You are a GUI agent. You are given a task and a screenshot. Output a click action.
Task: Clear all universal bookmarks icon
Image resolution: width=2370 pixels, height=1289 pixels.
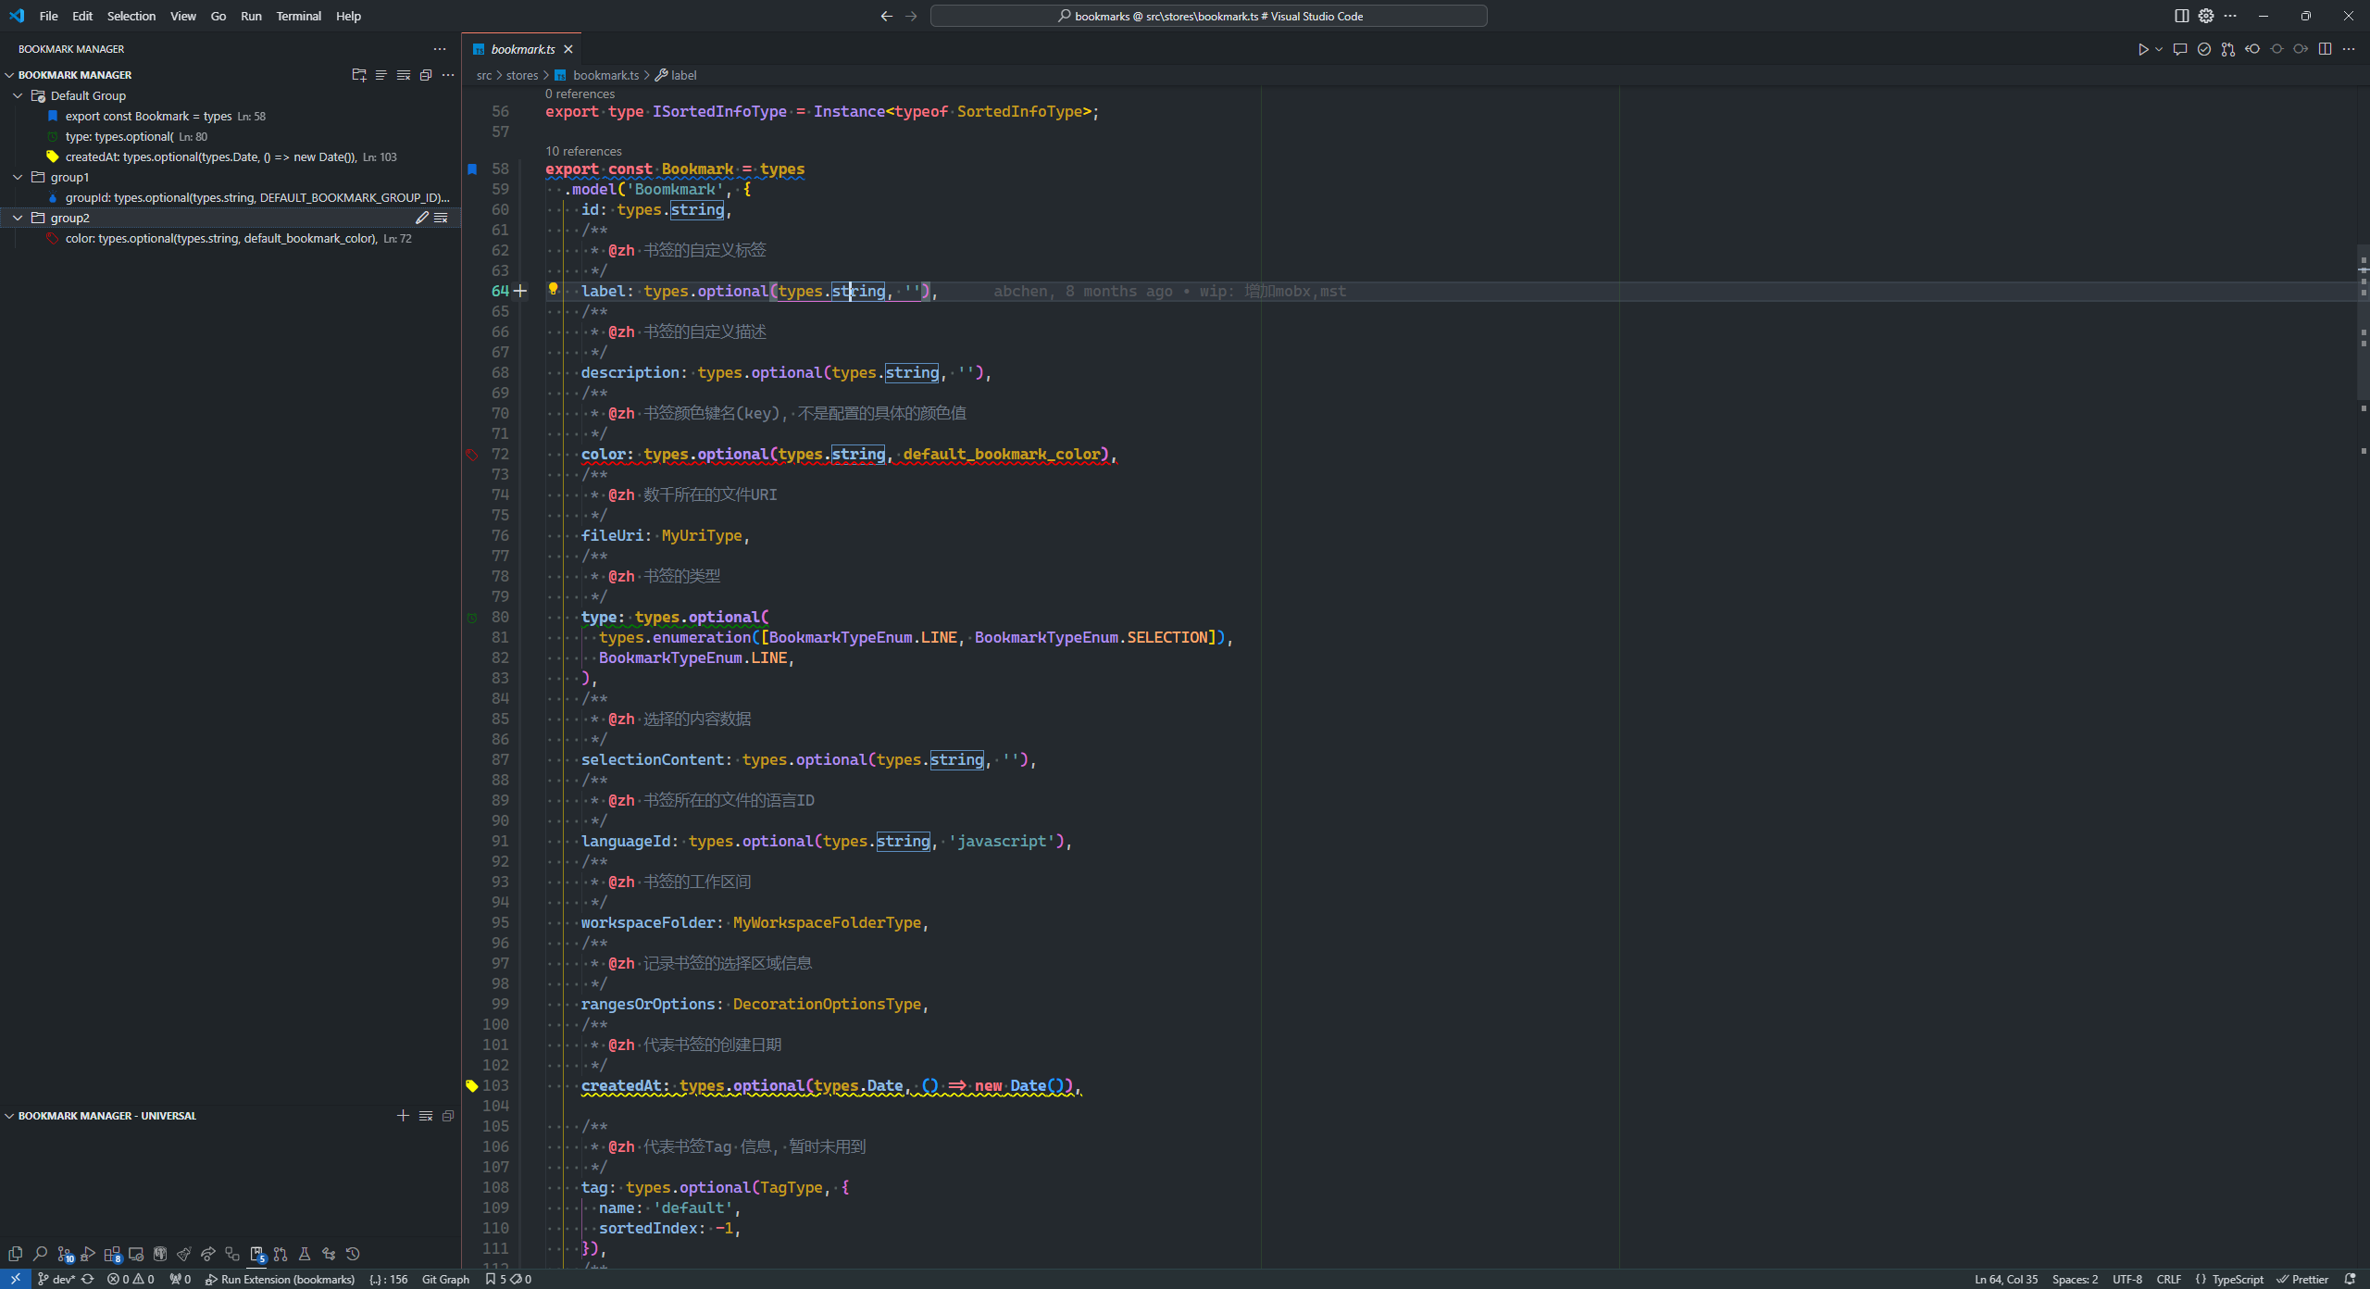[426, 1116]
